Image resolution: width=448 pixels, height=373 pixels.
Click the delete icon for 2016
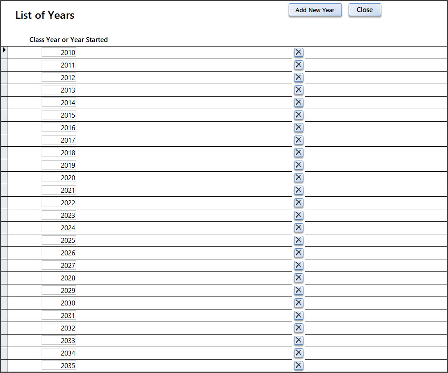pos(299,127)
